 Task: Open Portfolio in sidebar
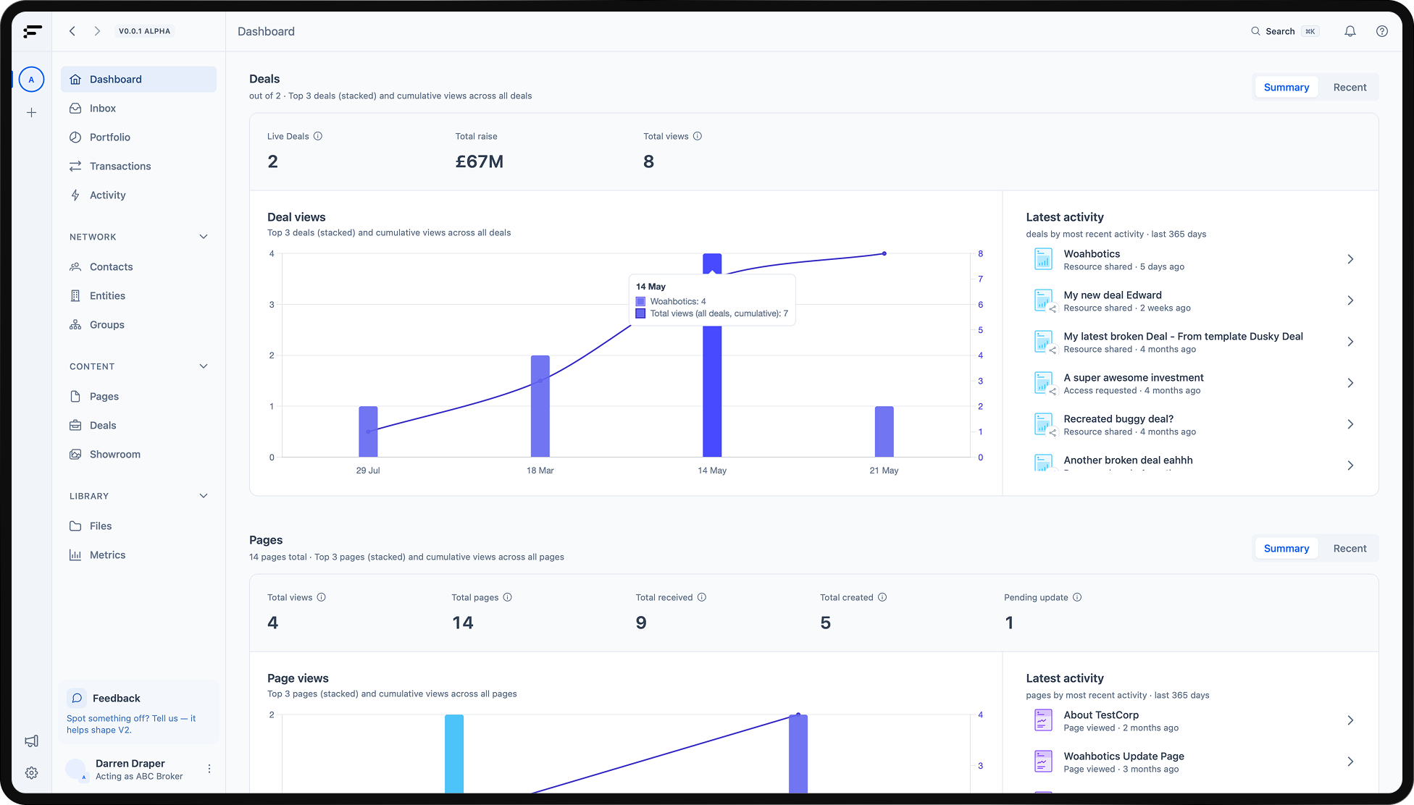point(138,138)
